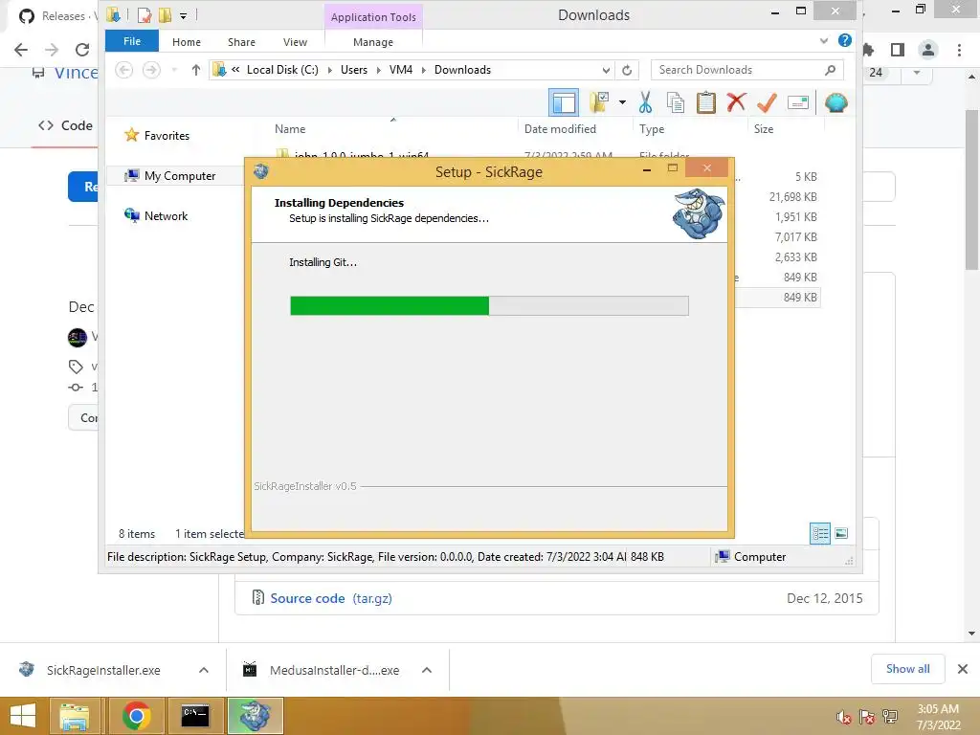Click the orange checkmark Properties icon
Image resolution: width=980 pixels, height=735 pixels.
(767, 102)
